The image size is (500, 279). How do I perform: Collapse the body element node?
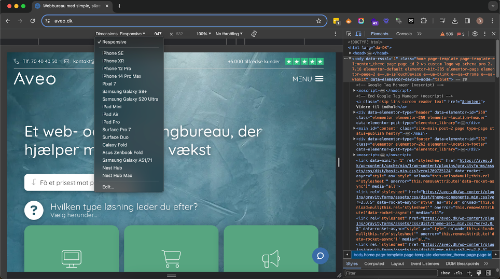tap(350, 59)
